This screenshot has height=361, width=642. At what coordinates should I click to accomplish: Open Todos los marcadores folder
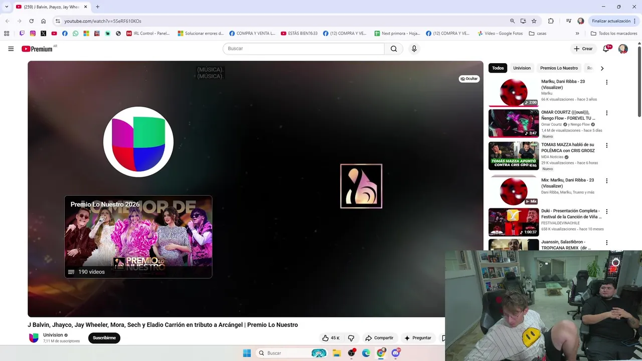click(x=614, y=34)
